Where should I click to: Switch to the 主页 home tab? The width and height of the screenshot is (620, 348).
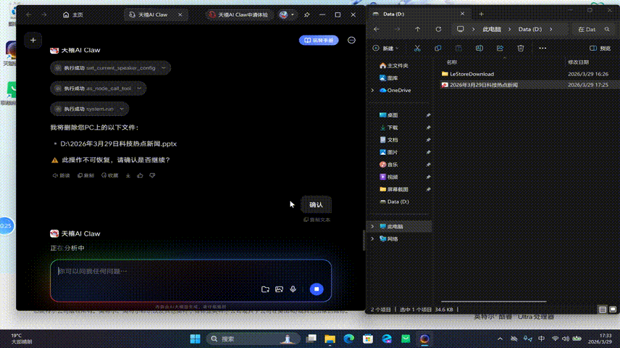point(72,14)
